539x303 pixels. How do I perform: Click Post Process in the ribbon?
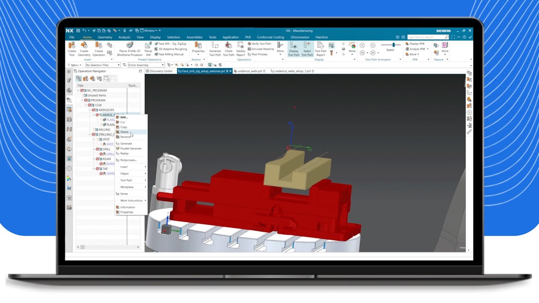click(257, 54)
